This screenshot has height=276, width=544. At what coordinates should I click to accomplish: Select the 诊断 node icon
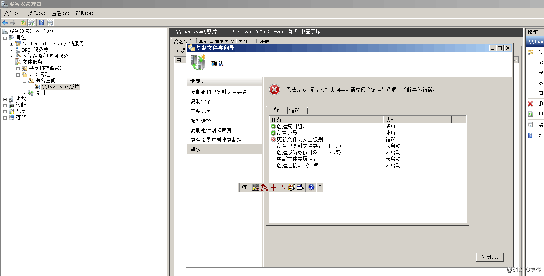coord(11,105)
